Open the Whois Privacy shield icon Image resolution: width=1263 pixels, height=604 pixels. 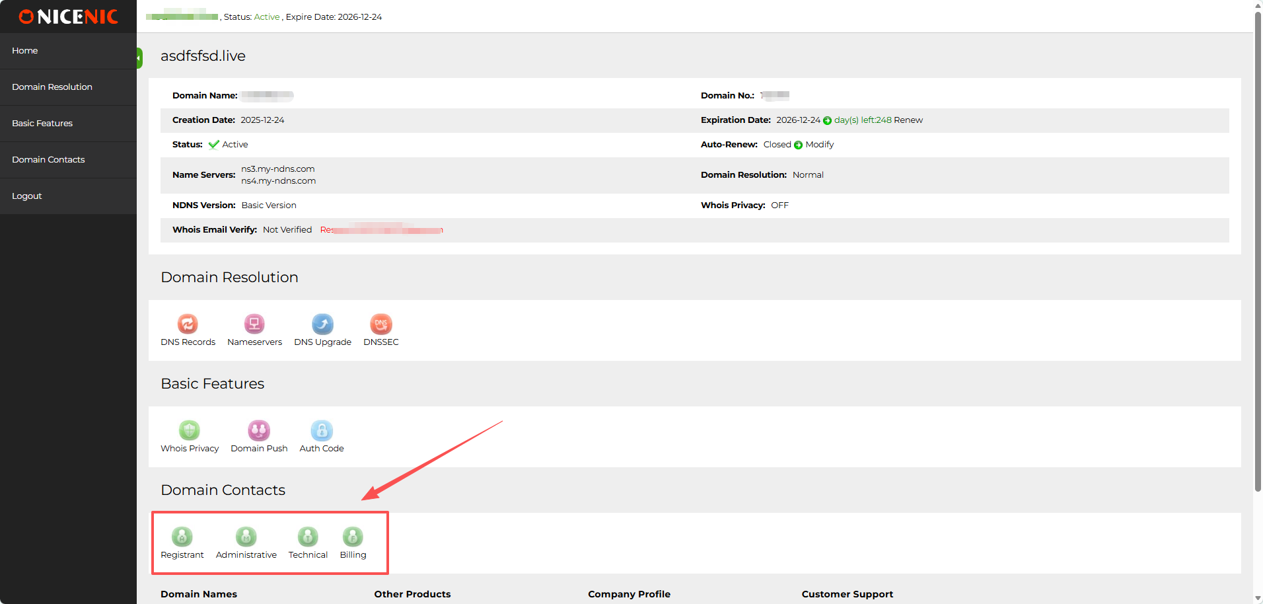pyautogui.click(x=190, y=431)
